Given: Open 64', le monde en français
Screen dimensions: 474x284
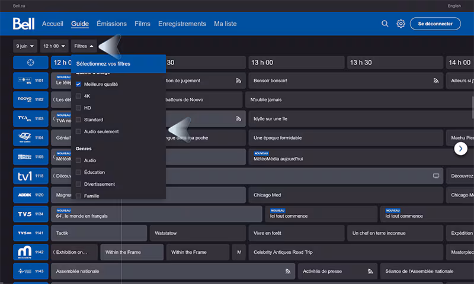Looking at the screenshot, I should pos(156,214).
